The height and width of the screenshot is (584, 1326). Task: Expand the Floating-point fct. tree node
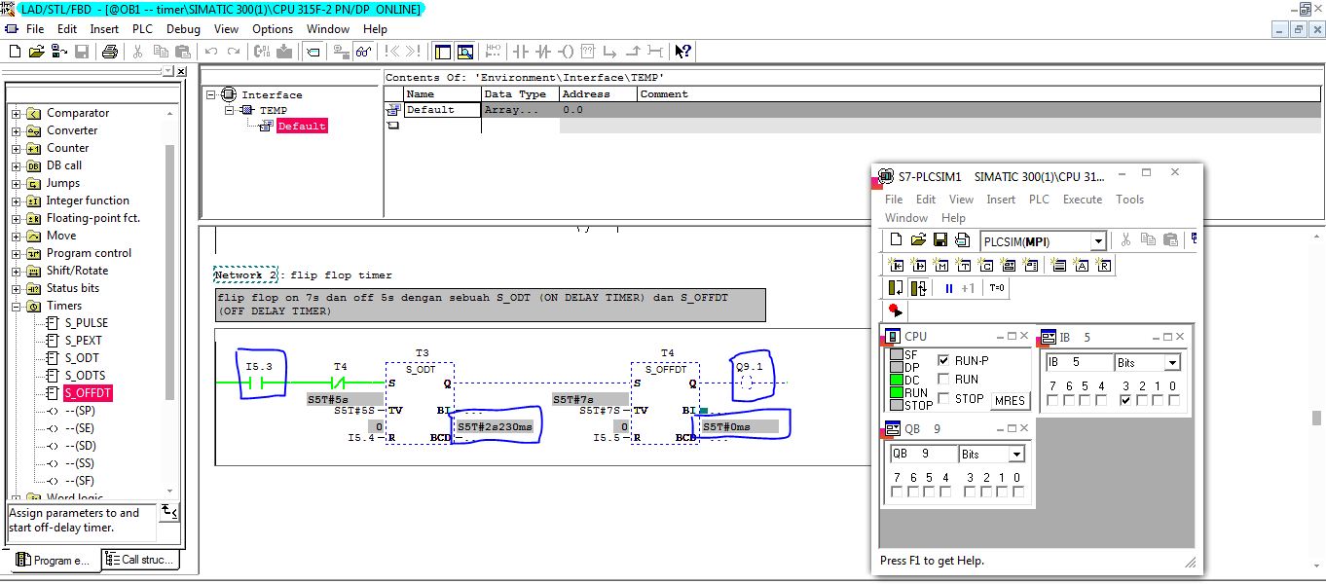(x=16, y=218)
